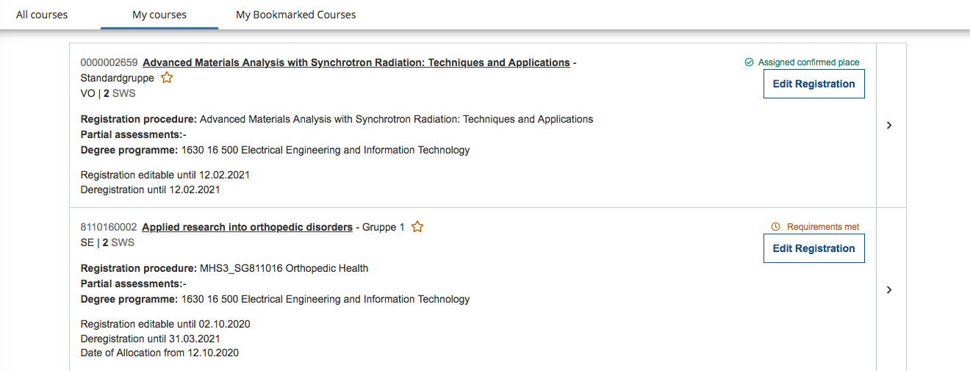The image size is (970, 371).
Task: Click the Assigned confirmed place status text
Action: click(808, 62)
